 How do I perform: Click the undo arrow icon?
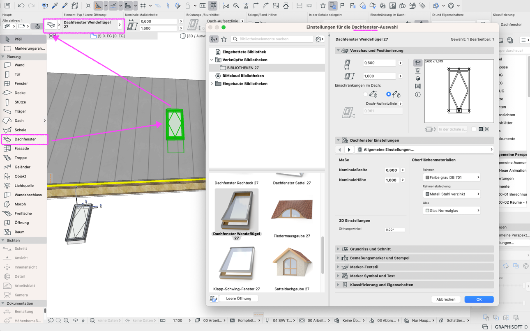(x=21, y=6)
